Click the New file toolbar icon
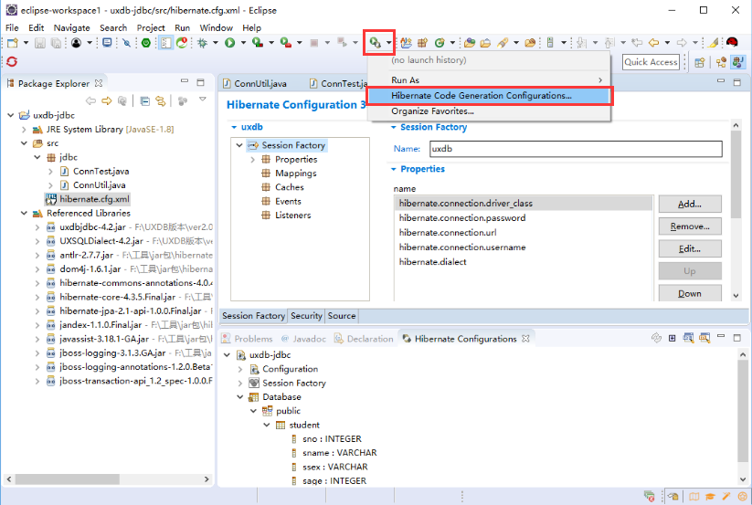752x505 pixels. (12, 42)
